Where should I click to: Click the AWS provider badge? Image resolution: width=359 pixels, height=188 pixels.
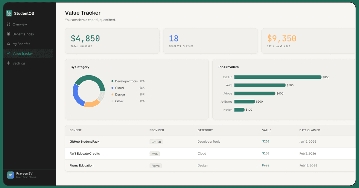click(154, 154)
